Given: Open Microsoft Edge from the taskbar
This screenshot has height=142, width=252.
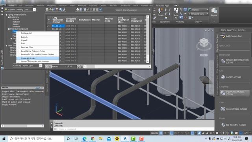Looking at the screenshot, I should click(x=84, y=138).
